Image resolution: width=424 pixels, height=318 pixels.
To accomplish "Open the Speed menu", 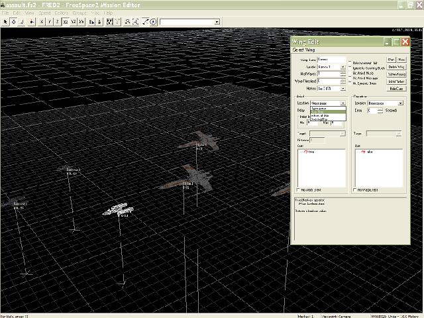I will pos(44,13).
